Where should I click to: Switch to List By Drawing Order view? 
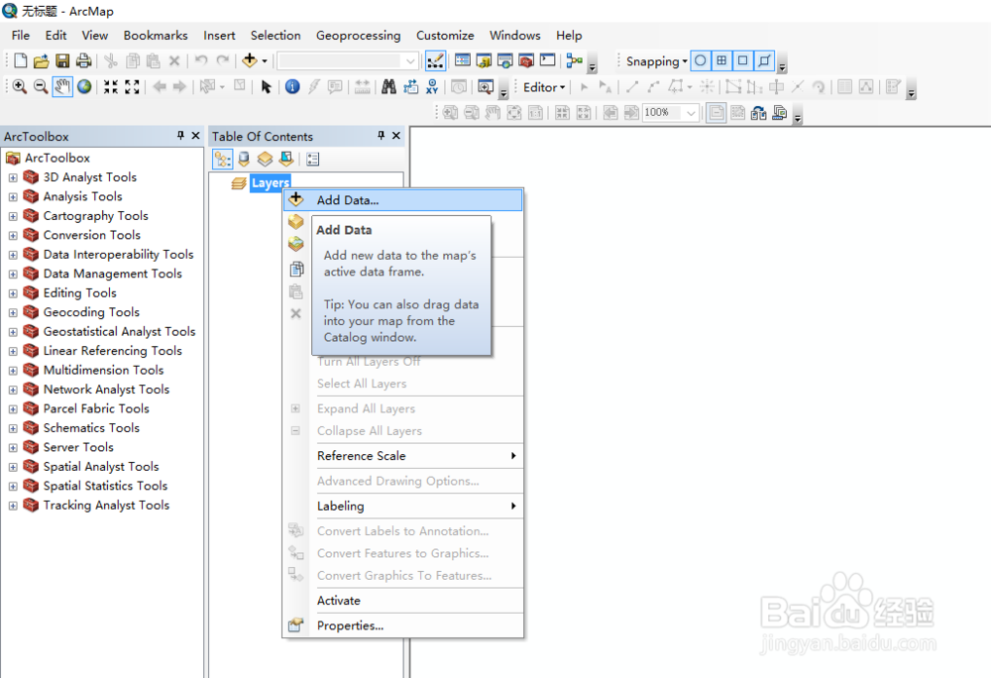click(222, 160)
